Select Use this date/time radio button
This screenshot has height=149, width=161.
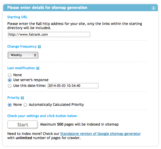coord(10,86)
